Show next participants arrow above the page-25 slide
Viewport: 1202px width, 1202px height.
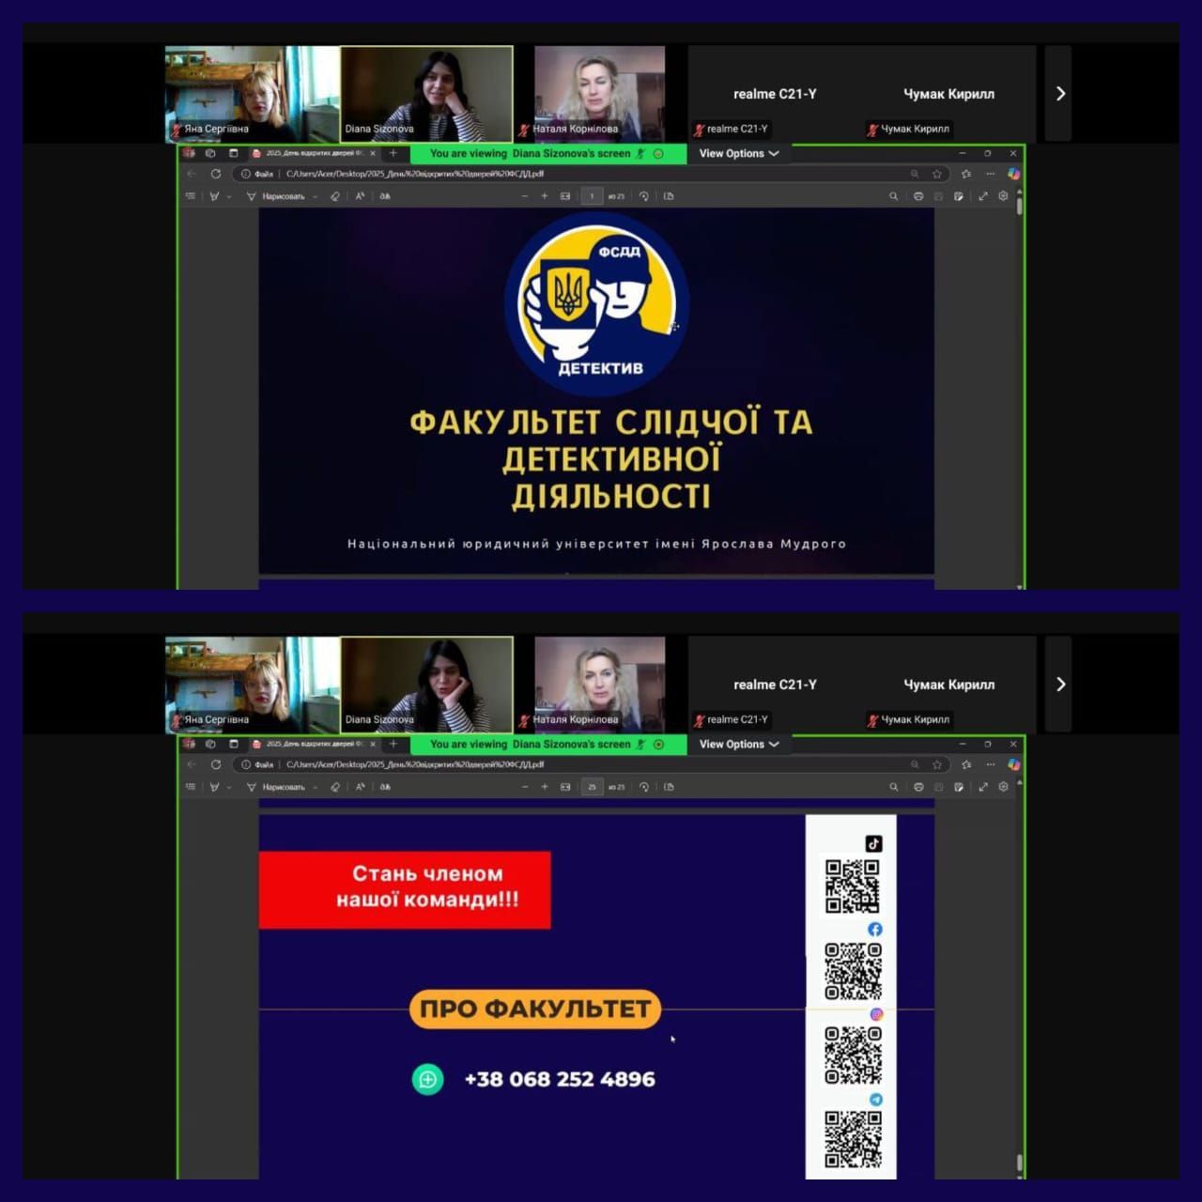pyautogui.click(x=1059, y=685)
